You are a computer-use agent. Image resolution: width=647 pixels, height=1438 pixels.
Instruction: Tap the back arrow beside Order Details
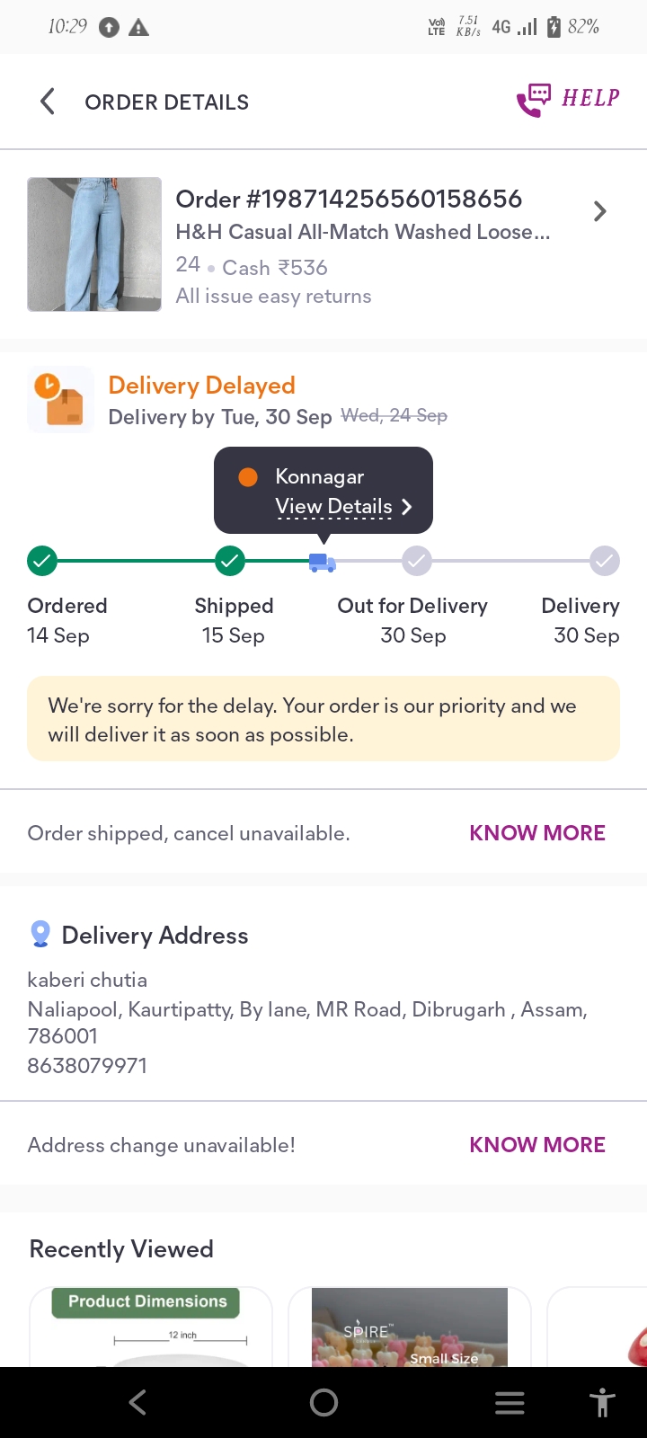[x=49, y=102]
